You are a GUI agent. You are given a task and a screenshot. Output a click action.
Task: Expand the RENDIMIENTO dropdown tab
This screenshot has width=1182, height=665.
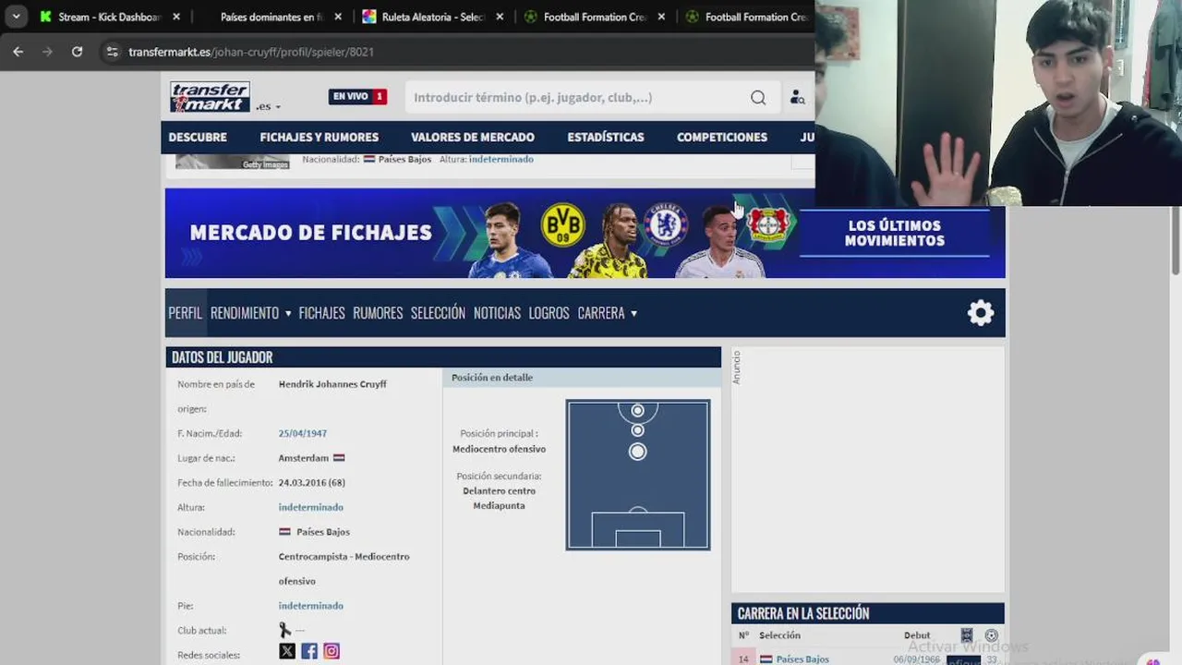pos(250,313)
